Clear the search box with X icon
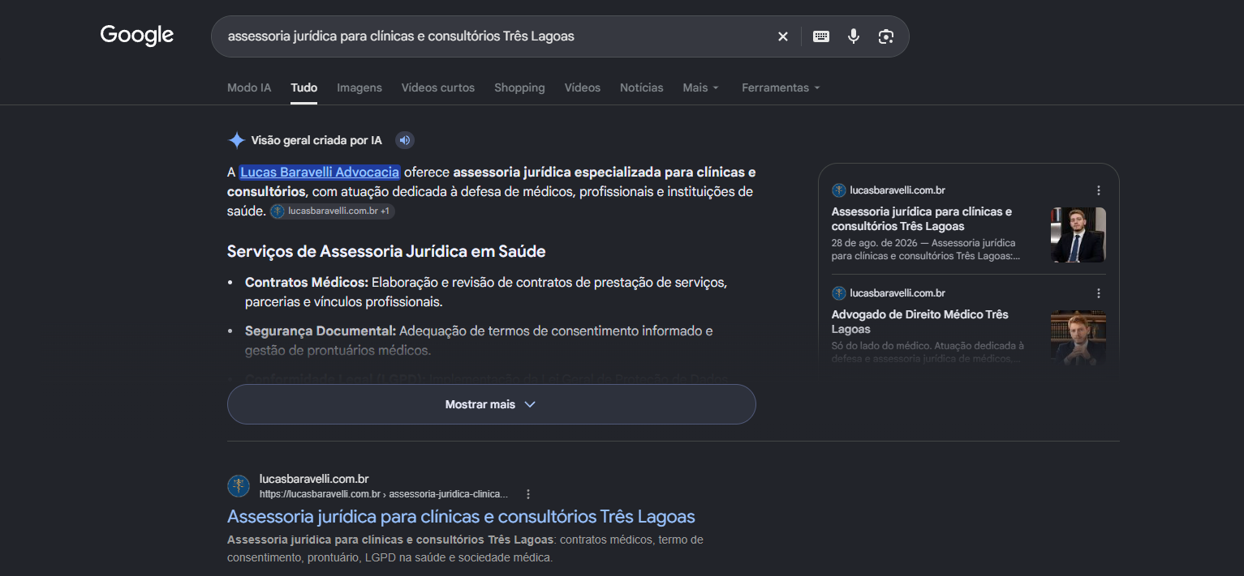The height and width of the screenshot is (576, 1244). pos(783,36)
